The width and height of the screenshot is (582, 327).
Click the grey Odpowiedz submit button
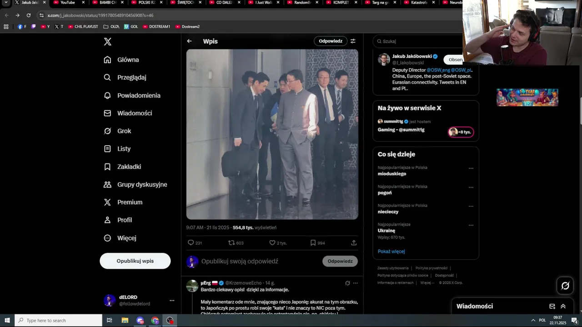(340, 261)
